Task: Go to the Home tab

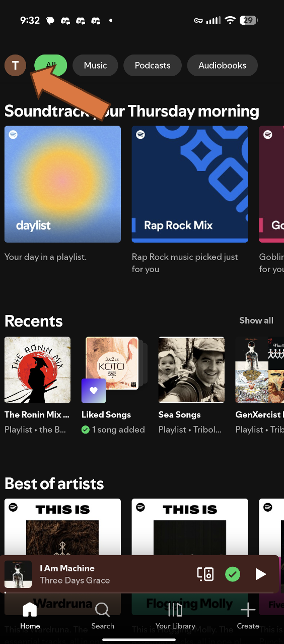Action: point(30,616)
